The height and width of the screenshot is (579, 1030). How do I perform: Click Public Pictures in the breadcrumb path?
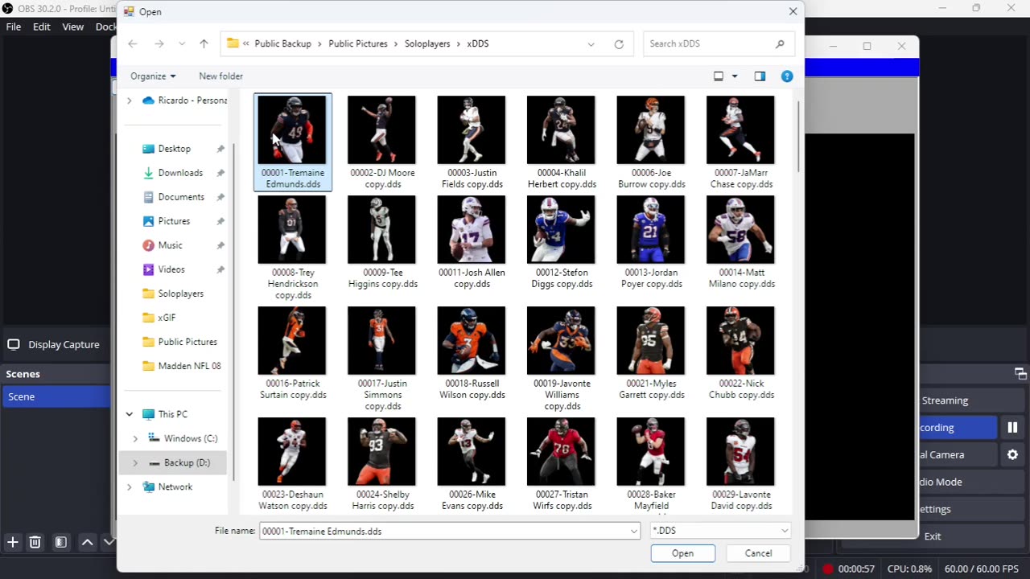[357, 44]
